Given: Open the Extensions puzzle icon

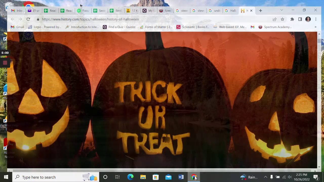Looking at the screenshot, I should (x=292, y=19).
